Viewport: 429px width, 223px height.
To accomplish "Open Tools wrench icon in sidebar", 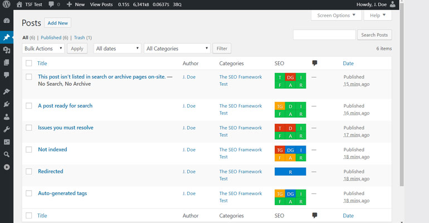I will 7,129.
